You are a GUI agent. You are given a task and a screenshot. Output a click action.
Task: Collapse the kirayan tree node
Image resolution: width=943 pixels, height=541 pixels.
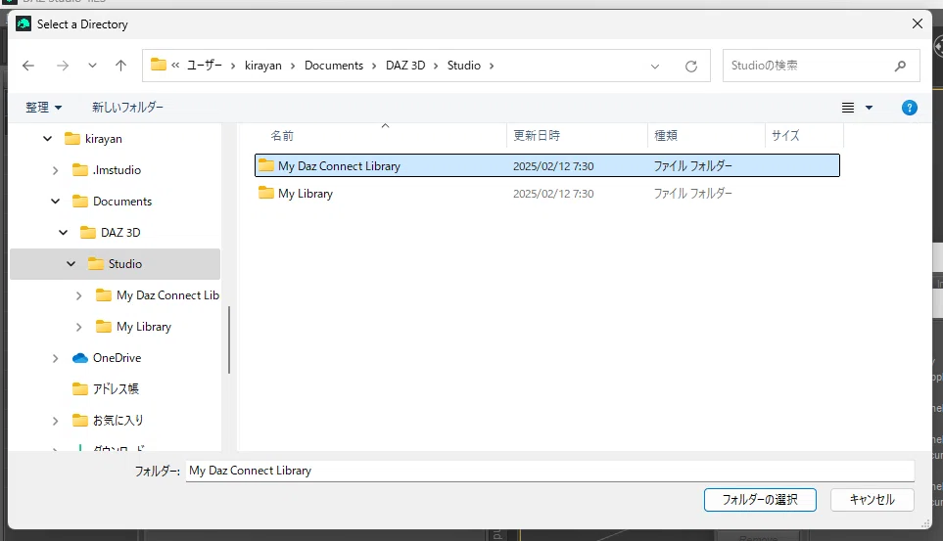pyautogui.click(x=48, y=139)
